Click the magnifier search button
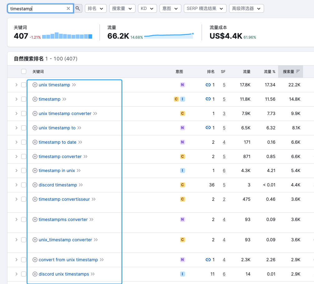The image size is (314, 284). (78, 8)
